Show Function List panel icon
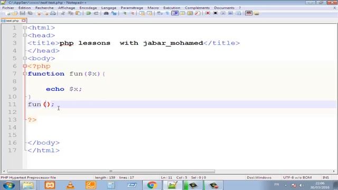The image size is (338, 190). [198, 13]
